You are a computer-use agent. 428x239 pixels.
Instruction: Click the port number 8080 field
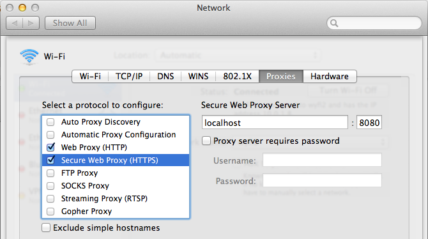(x=369, y=122)
